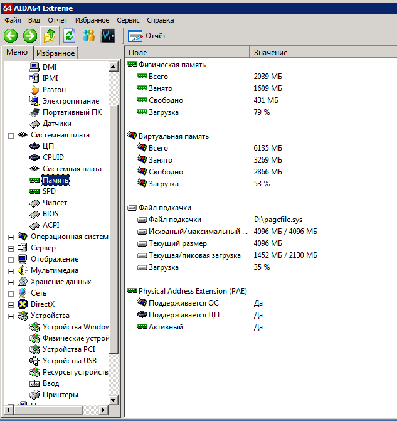Click the Датчики sensor icon
397x421 pixels.
34,124
